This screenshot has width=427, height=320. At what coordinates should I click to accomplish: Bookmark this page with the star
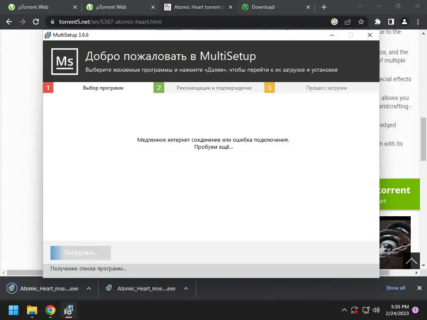click(361, 22)
